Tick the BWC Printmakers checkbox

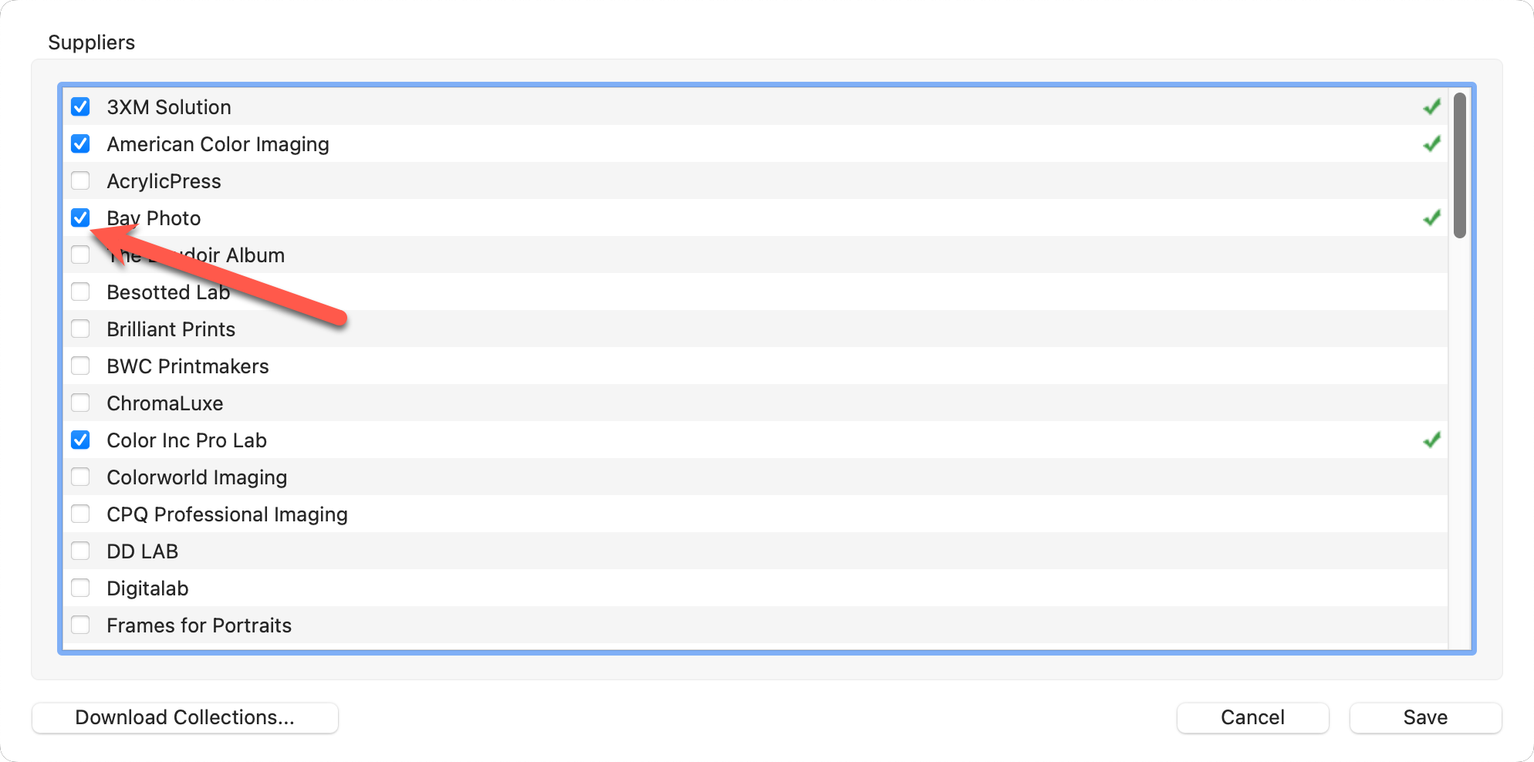(x=80, y=366)
